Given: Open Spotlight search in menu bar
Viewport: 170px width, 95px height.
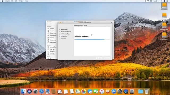Looking at the screenshot, I should (x=161, y=1).
